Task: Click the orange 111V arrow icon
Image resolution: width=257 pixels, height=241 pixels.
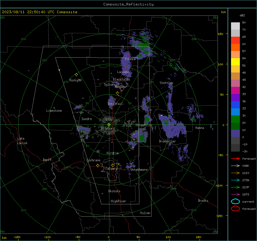Action: tap(235, 173)
